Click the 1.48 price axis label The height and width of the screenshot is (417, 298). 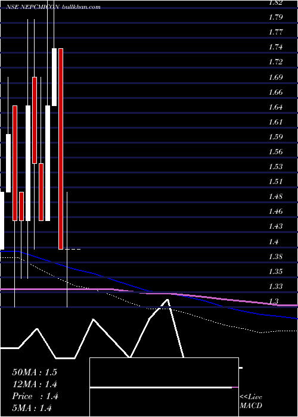click(x=275, y=197)
